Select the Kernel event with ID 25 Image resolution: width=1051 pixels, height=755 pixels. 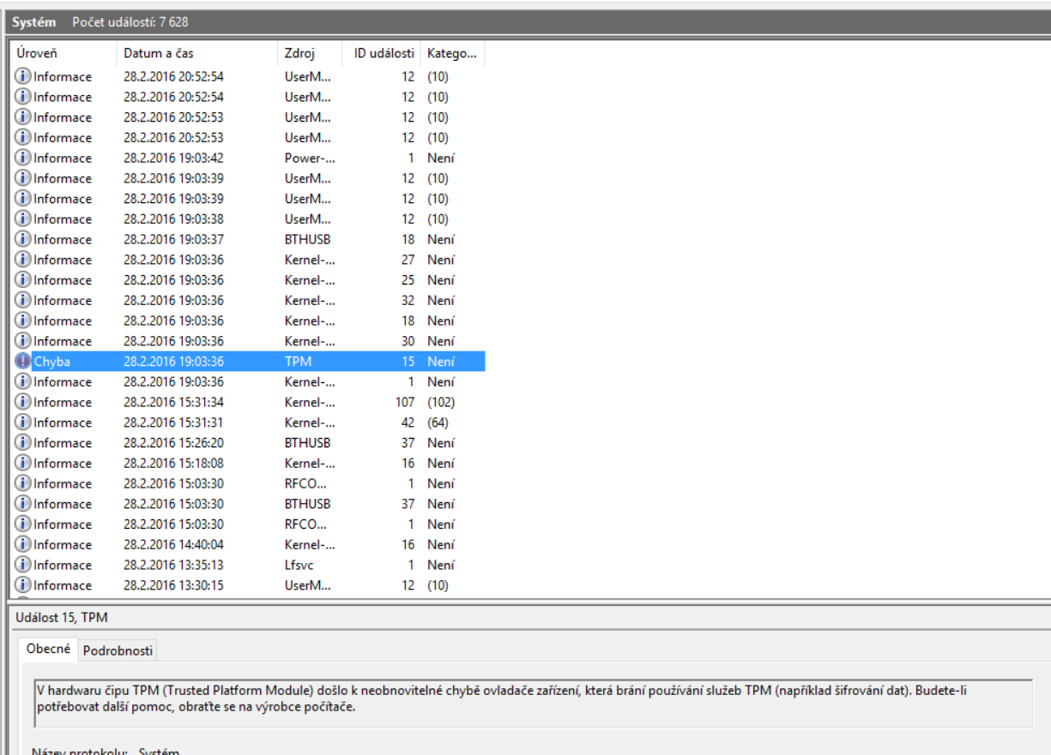[248, 280]
